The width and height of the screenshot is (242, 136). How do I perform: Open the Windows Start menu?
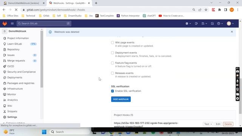(44, 132)
